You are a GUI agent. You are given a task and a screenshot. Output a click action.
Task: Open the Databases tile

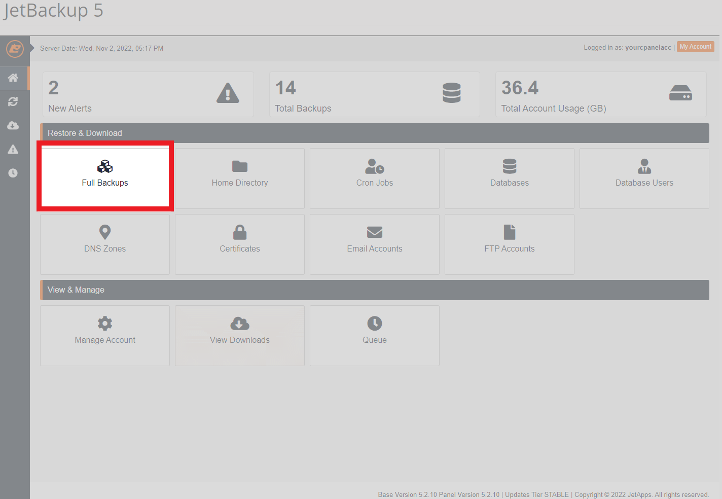click(510, 178)
